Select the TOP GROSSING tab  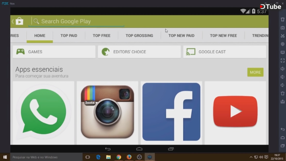139,36
